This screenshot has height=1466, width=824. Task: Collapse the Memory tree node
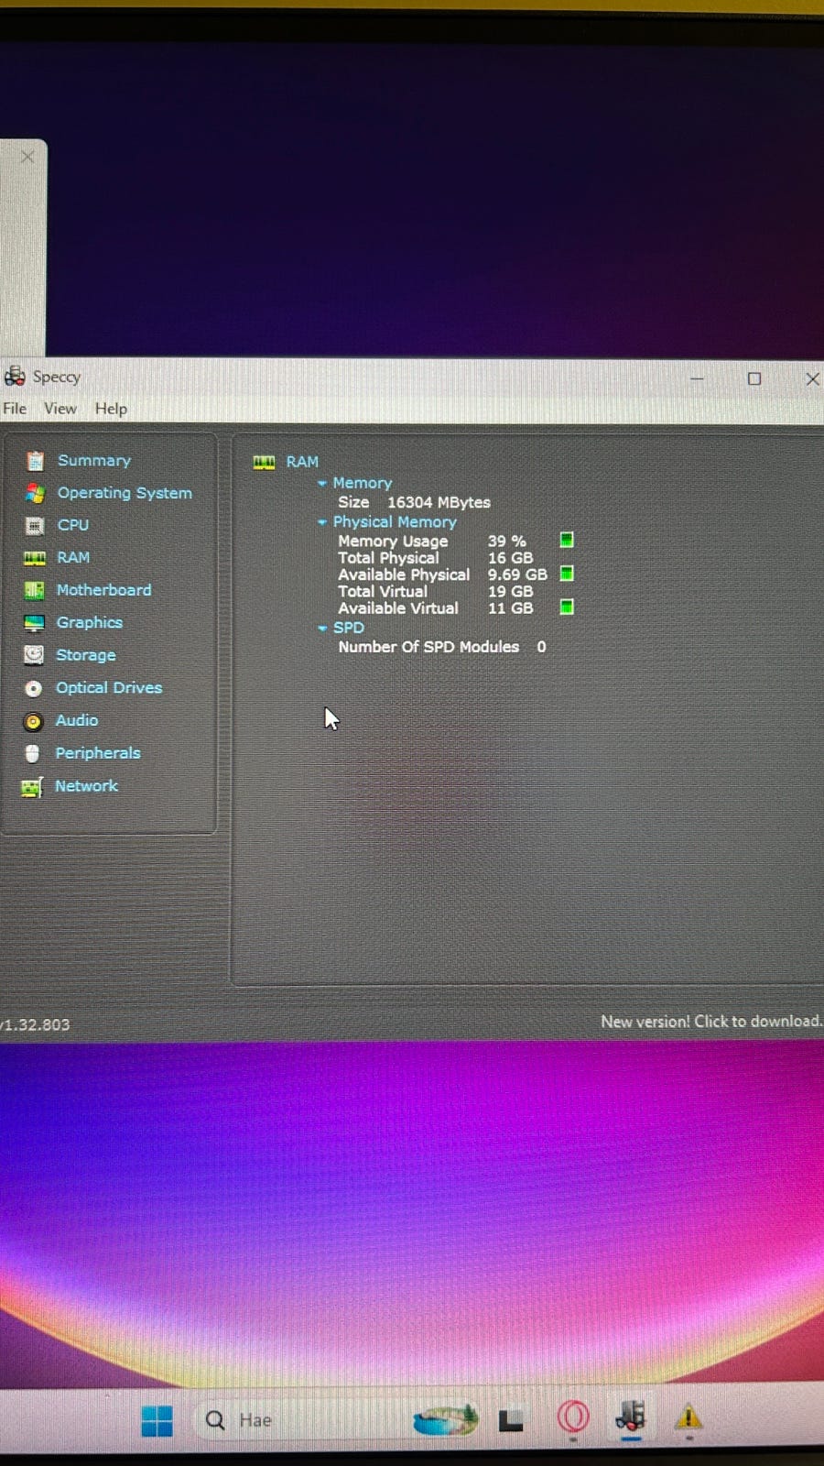322,483
